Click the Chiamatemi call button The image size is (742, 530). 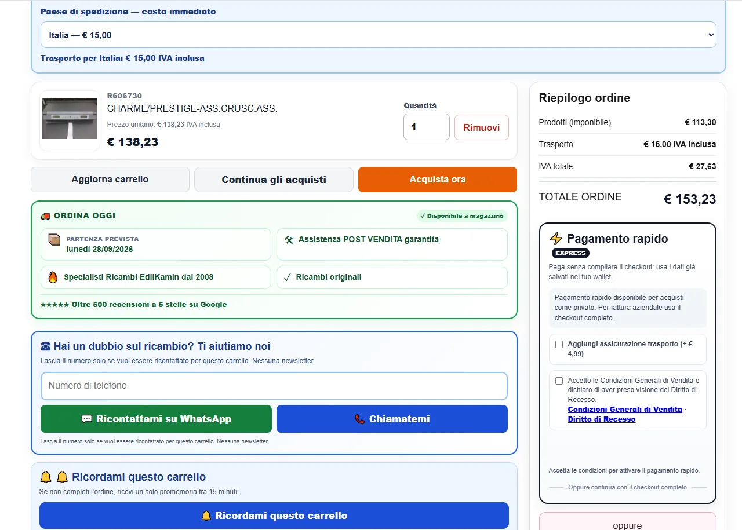[x=392, y=419]
